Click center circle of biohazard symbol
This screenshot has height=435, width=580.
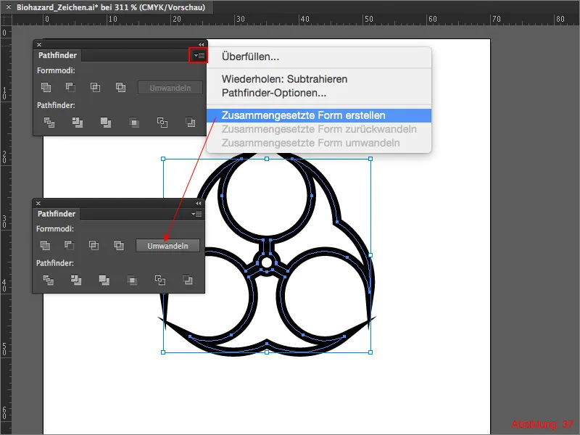point(267,262)
